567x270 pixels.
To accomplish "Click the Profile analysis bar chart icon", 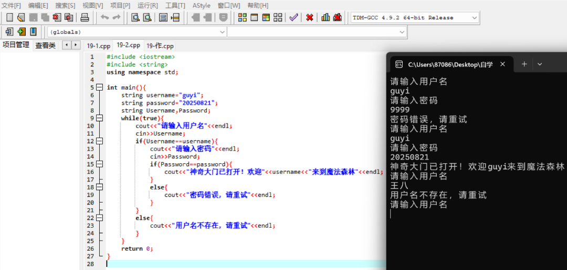I will pos(325,17).
